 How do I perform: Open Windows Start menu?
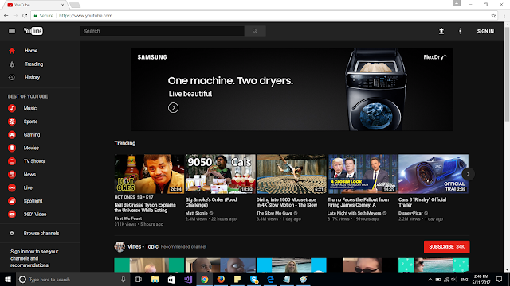(8, 280)
